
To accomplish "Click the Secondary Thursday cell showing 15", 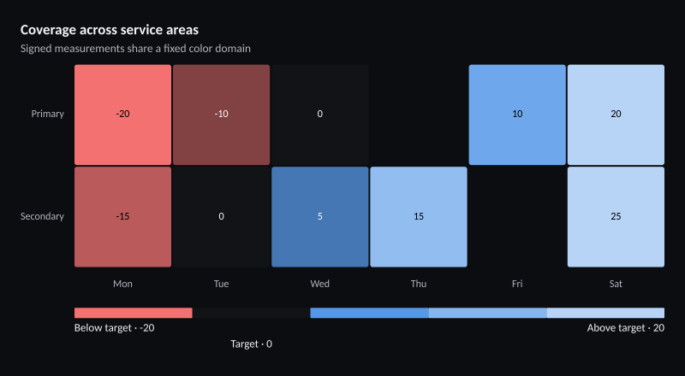I will coord(419,217).
